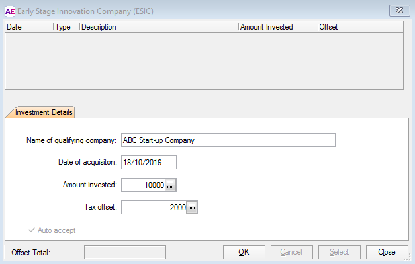The image size is (415, 264).
Task: Click the AE application icon in title bar
Action: [x=10, y=11]
